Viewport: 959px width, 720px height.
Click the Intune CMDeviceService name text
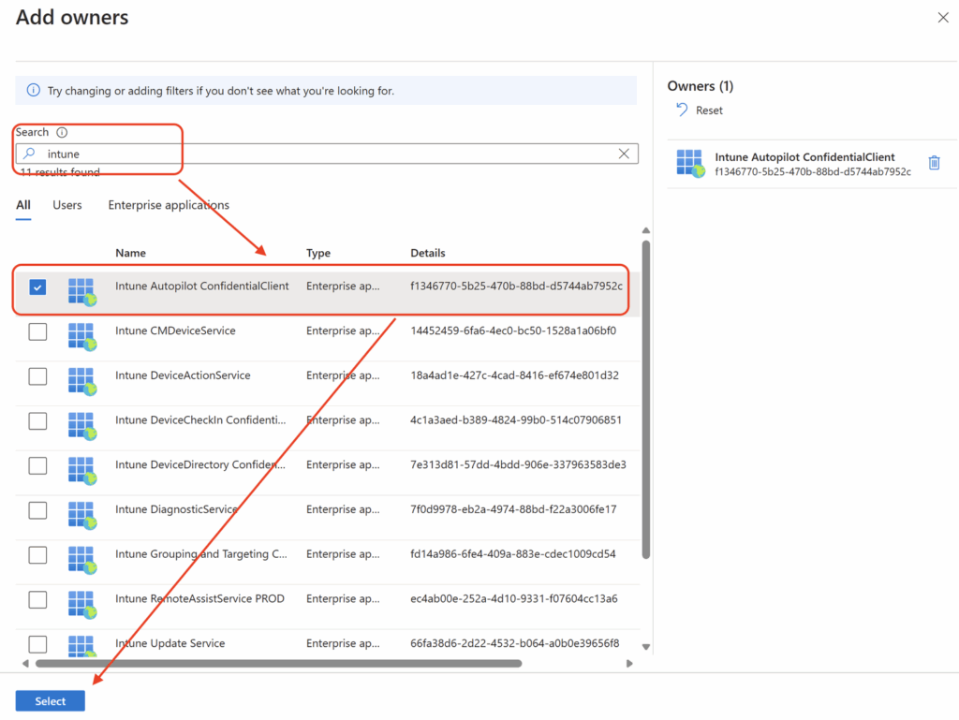(175, 331)
